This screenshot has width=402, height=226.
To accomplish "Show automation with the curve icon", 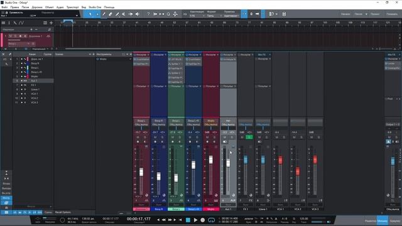I will click(x=21, y=23).
